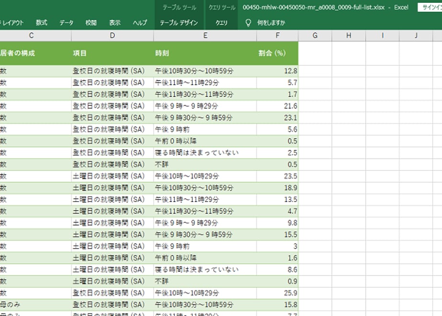This screenshot has height=316, width=442.
Task: Click 土曜日の就寝時間 cell beside 23.5
Action: (x=112, y=176)
